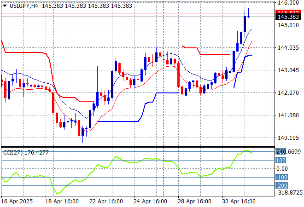Click the current price label 145.383
The image size is (304, 207).
[x=288, y=17]
